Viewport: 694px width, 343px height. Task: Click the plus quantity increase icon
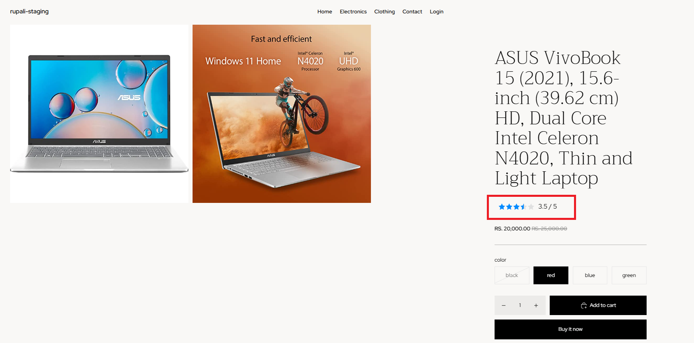(536, 305)
